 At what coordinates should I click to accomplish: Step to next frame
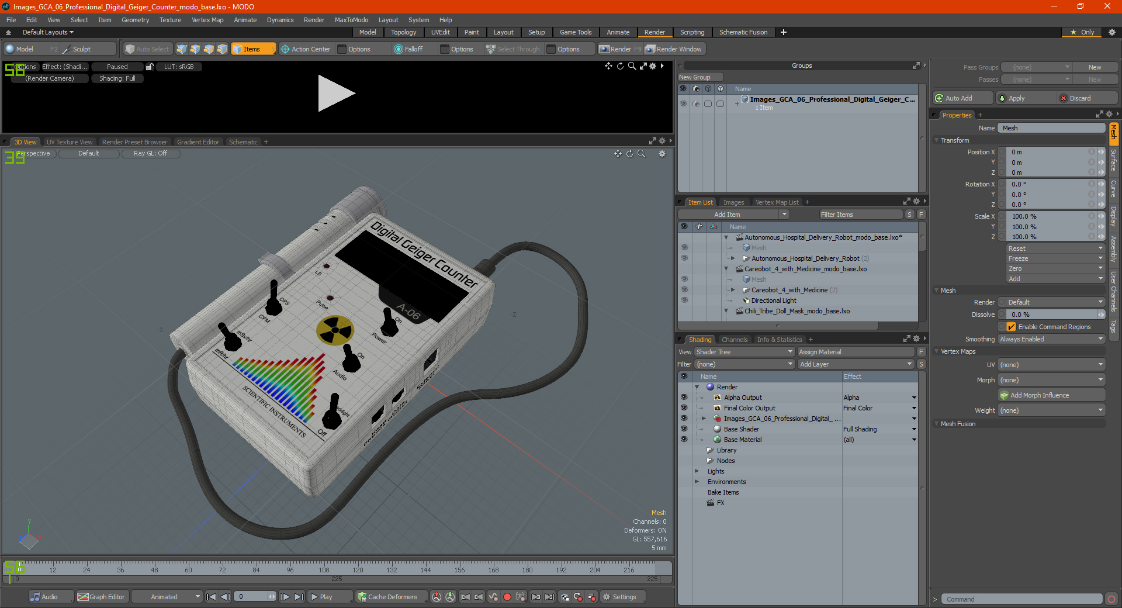coord(285,597)
